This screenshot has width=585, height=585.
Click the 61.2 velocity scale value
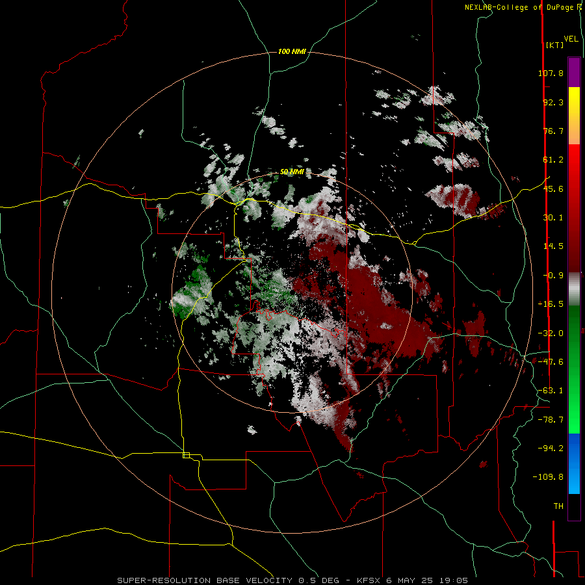coord(553,160)
